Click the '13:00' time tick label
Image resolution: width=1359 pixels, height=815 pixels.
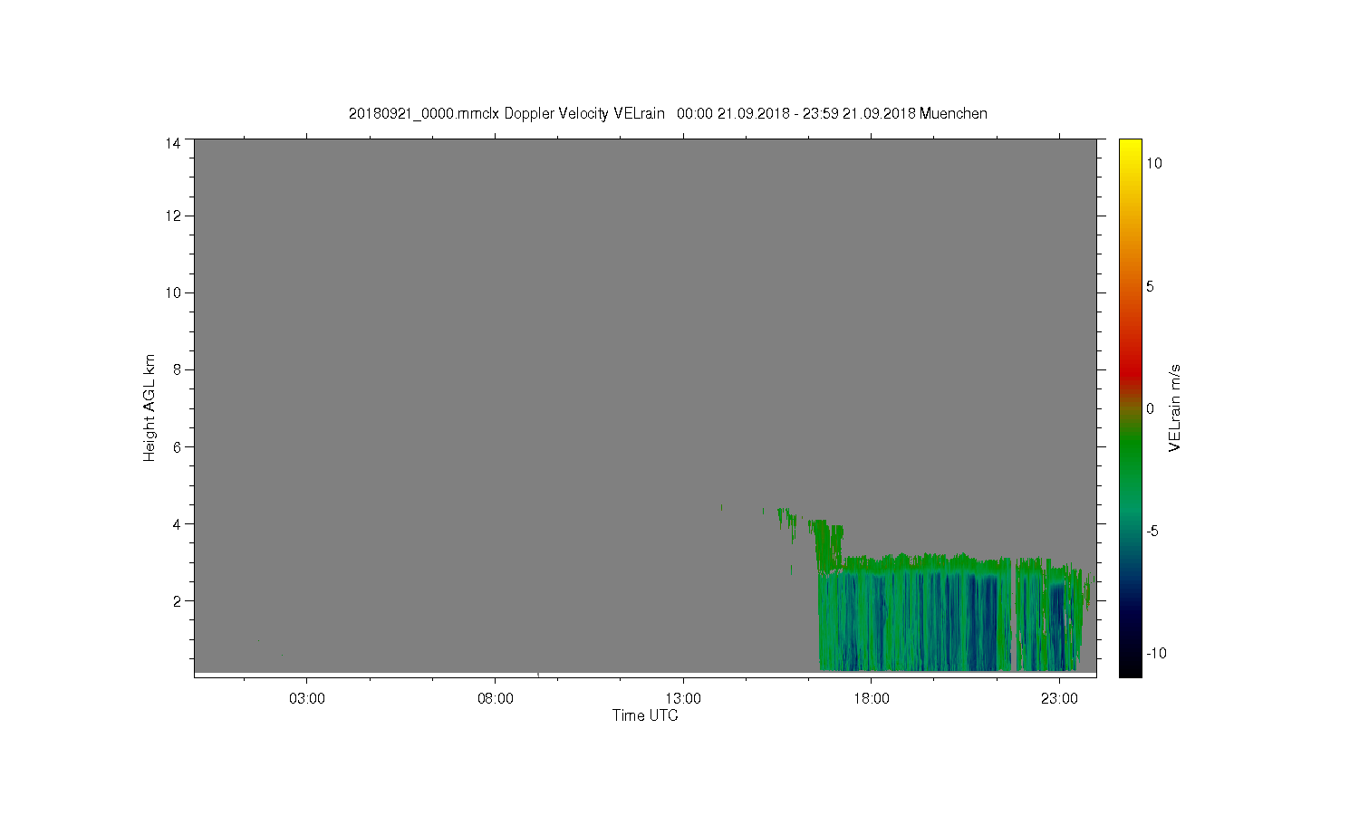(683, 699)
